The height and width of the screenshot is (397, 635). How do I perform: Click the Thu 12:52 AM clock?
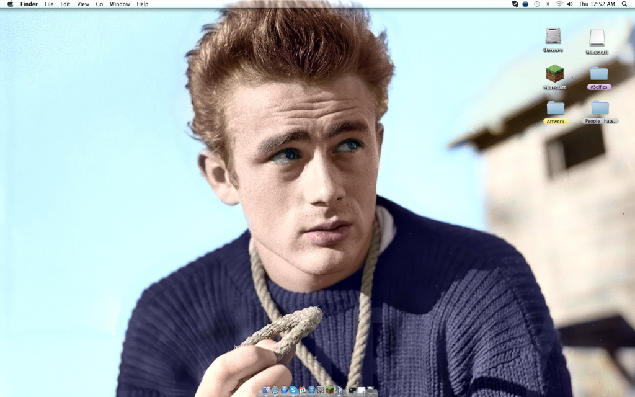(x=597, y=4)
